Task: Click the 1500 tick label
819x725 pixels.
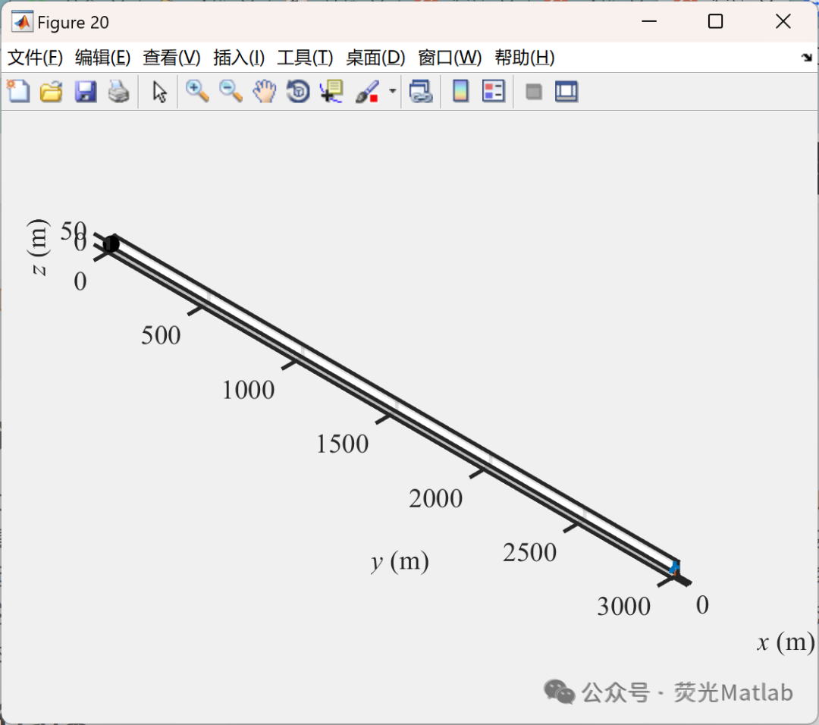Action: pos(342,444)
